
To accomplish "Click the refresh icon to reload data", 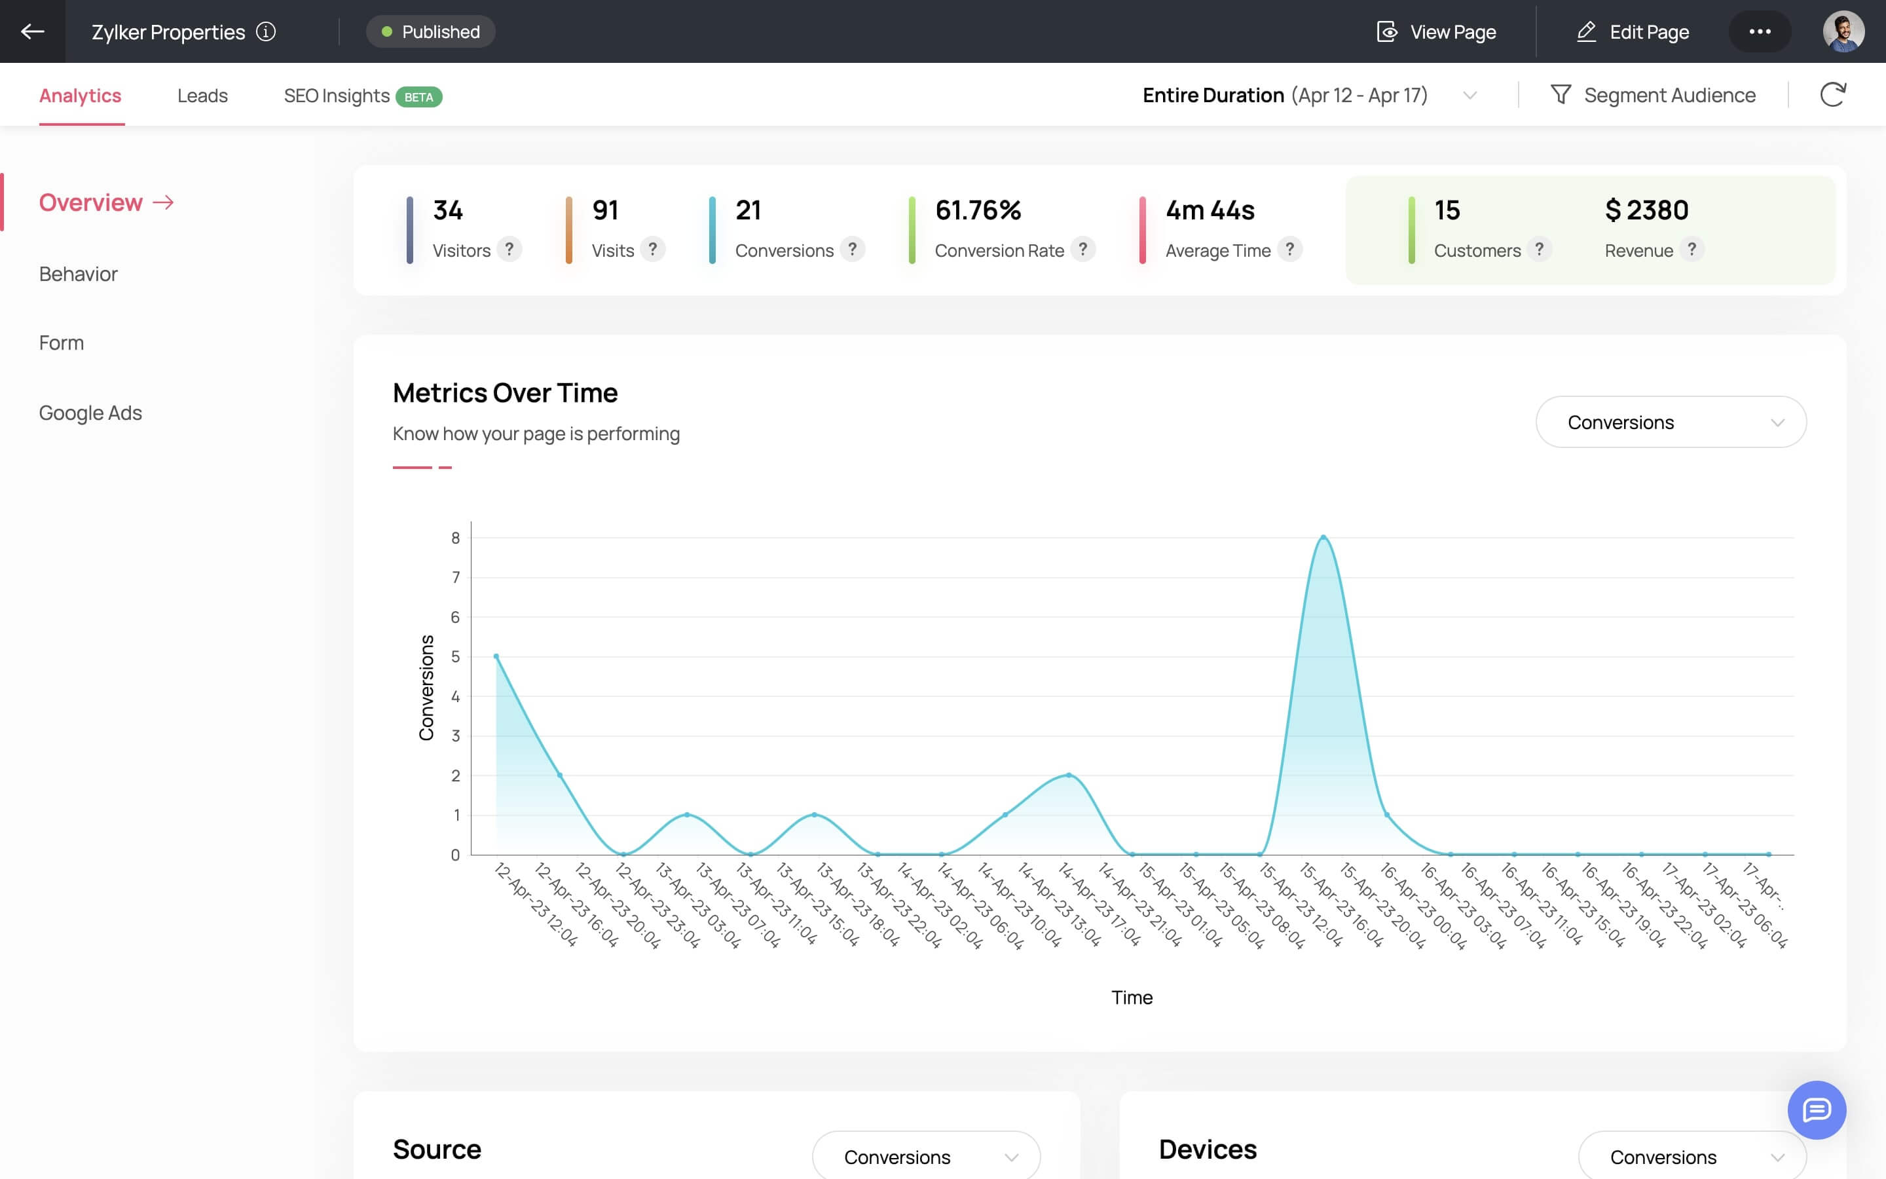I will tap(1833, 95).
